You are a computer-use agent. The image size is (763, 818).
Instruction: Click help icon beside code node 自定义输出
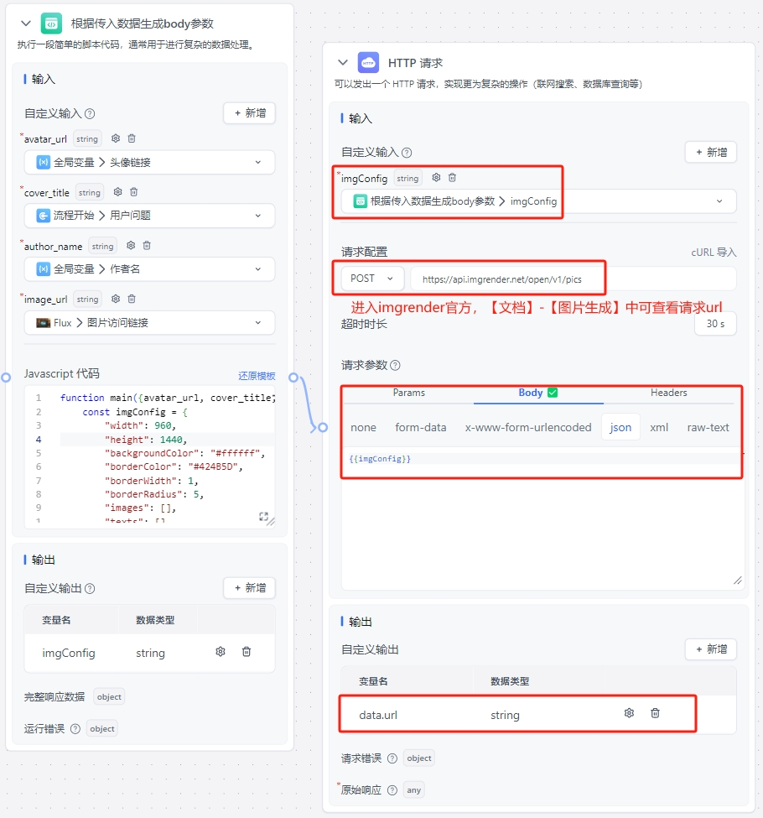click(90, 588)
